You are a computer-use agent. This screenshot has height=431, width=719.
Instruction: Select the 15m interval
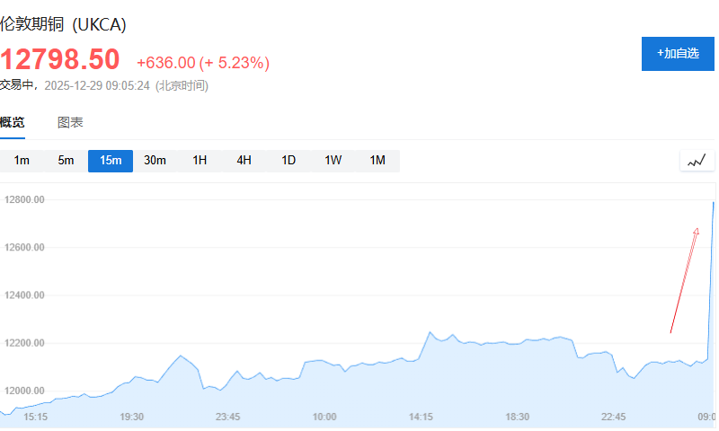pos(111,161)
